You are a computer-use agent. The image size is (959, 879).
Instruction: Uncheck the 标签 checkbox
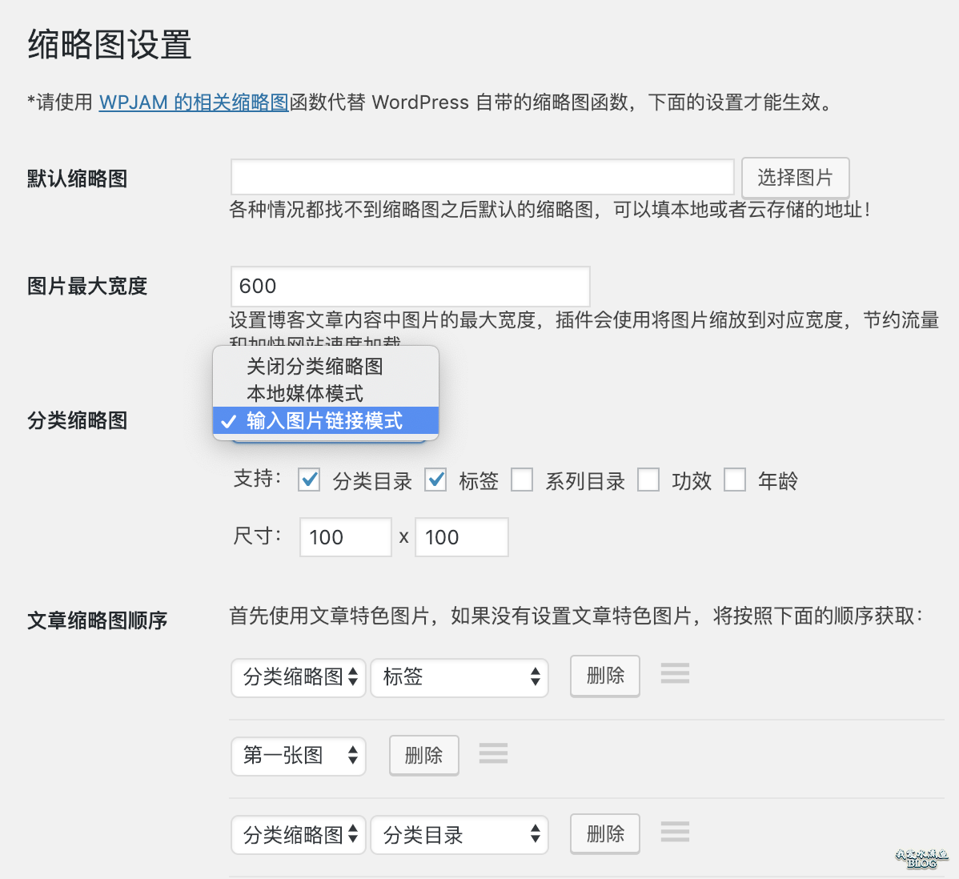coord(435,480)
